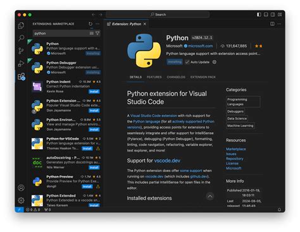Viewport: 300px width, 232px height.
Task: Toggle the primary side bar layout icon
Action: [x=259, y=15]
